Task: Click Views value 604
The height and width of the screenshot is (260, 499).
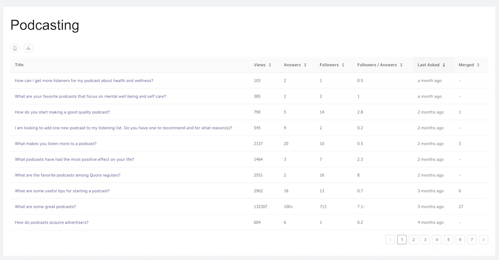Action: (x=257, y=222)
